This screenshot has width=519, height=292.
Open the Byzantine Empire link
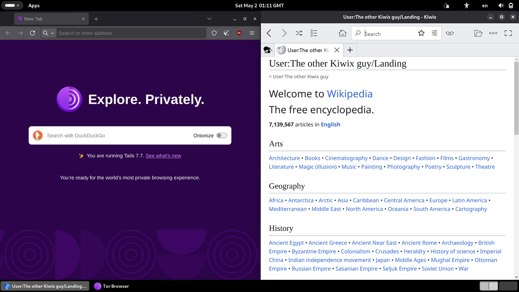pyautogui.click(x=314, y=251)
